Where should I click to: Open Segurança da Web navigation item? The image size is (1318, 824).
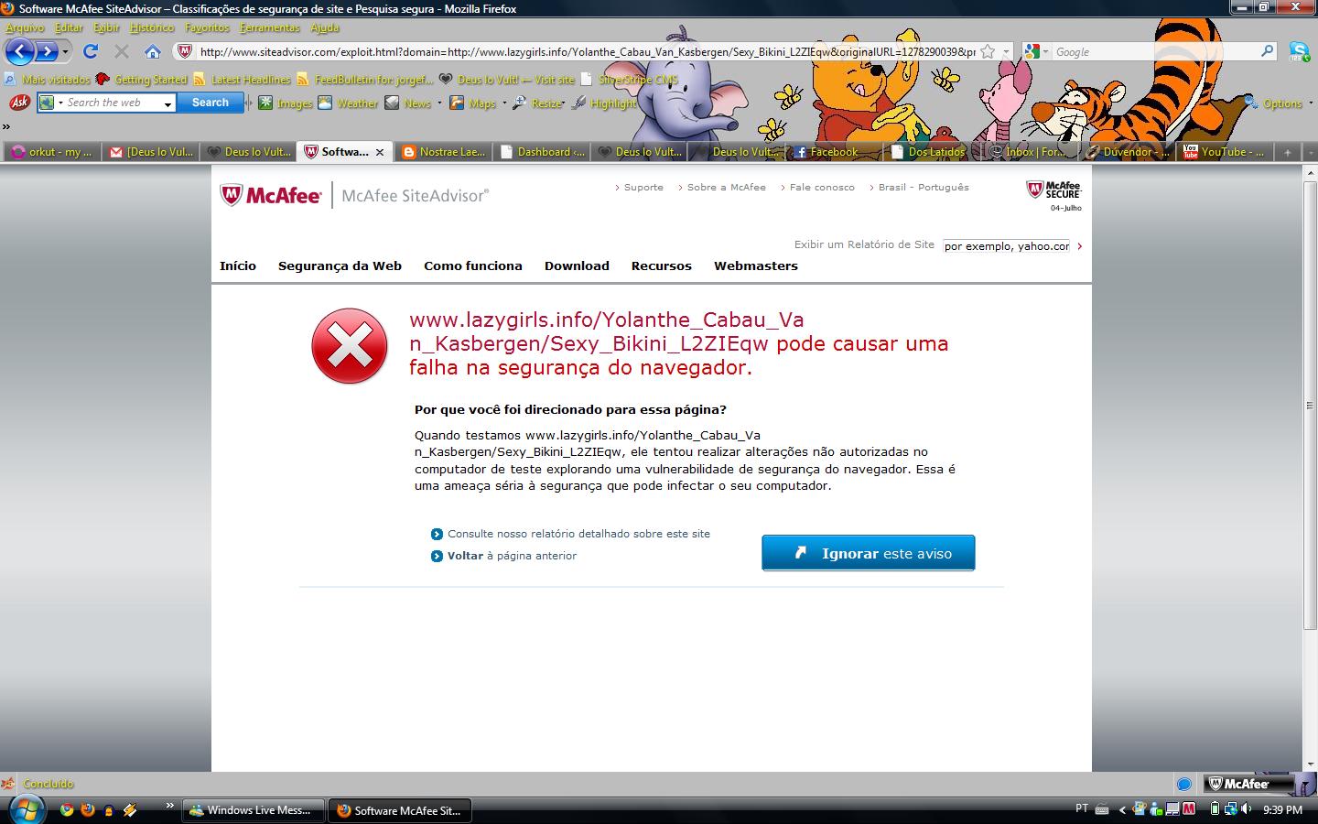340,266
